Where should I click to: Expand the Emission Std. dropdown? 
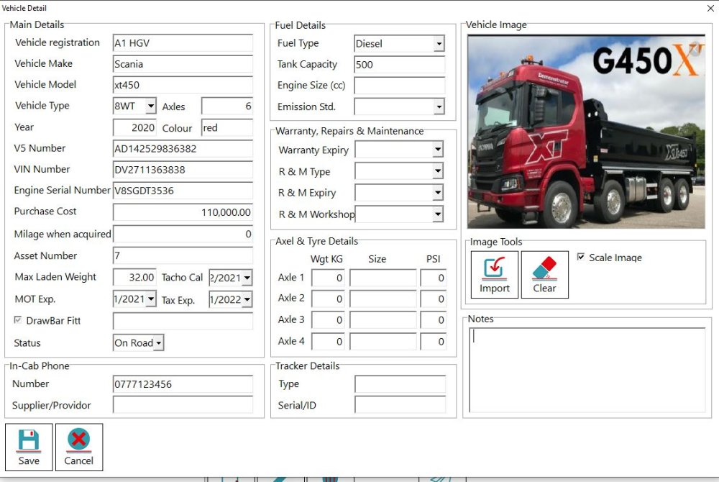[x=439, y=107]
